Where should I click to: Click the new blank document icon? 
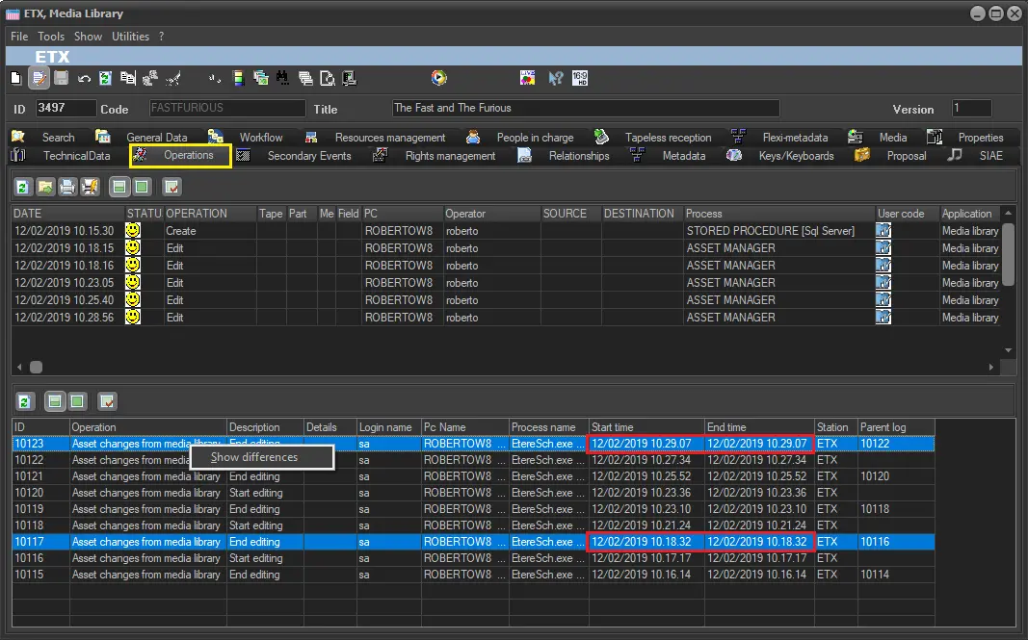click(16, 78)
